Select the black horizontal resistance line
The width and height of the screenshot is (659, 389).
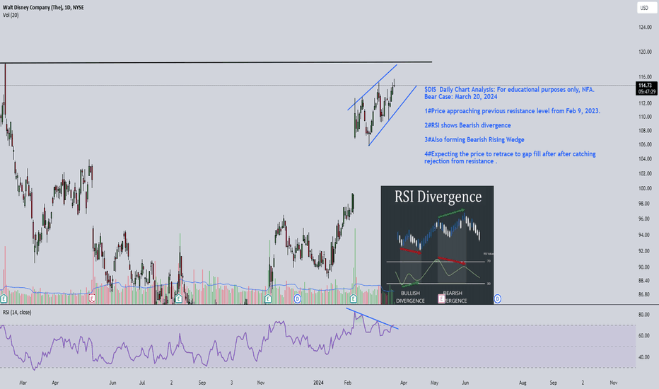(x=216, y=63)
